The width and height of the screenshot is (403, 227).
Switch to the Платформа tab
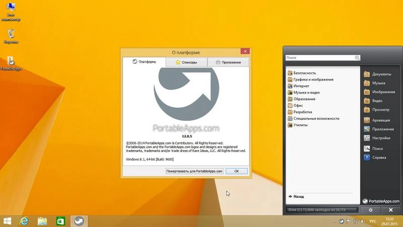144,61
